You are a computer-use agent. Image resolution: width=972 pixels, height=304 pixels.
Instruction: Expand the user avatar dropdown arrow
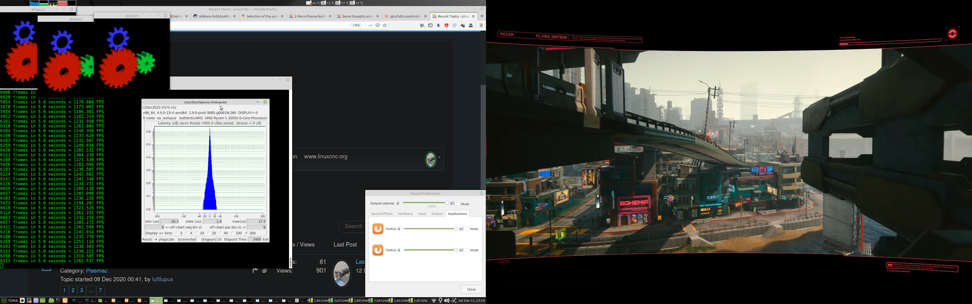coord(440,158)
